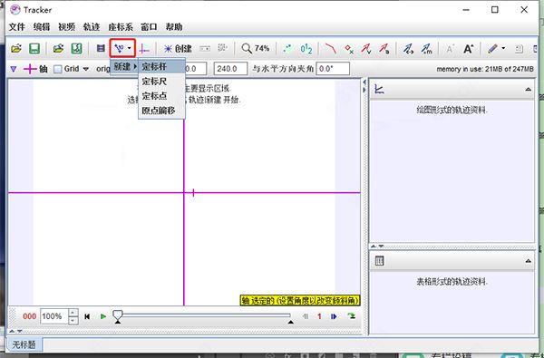Open the 编辑 menu
The width and height of the screenshot is (544, 358).
pyautogui.click(x=42, y=27)
